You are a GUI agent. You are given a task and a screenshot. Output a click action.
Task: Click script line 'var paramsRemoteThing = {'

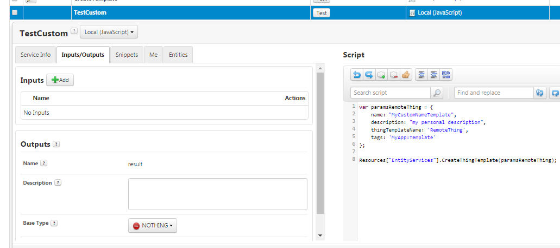pyautogui.click(x=396, y=107)
